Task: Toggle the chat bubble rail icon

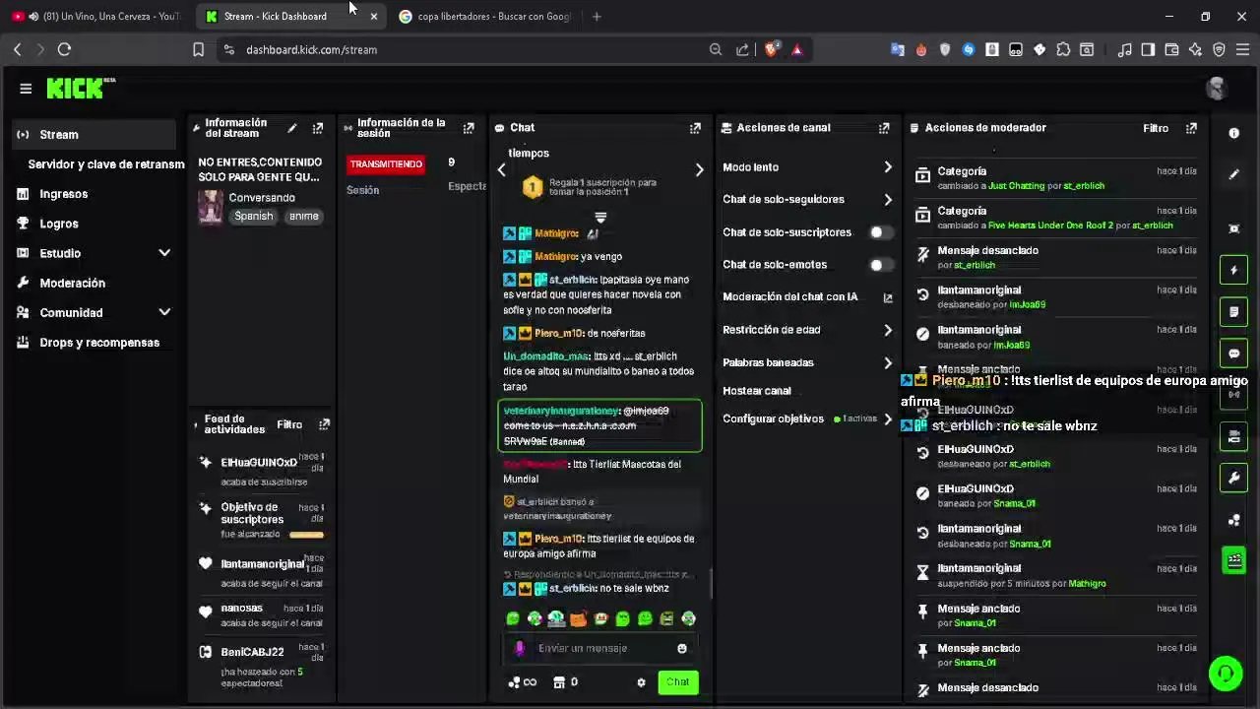Action: click(x=1233, y=354)
